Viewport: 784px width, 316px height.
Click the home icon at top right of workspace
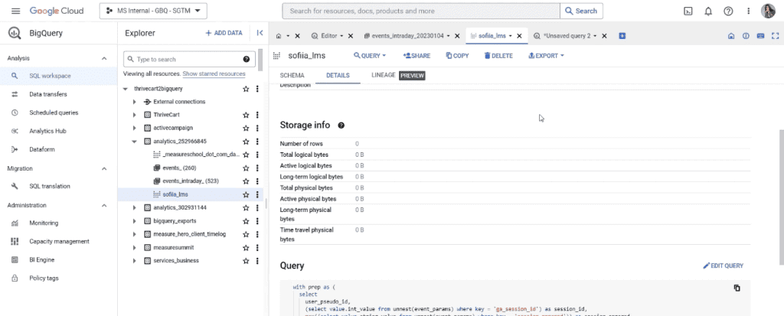(730, 36)
